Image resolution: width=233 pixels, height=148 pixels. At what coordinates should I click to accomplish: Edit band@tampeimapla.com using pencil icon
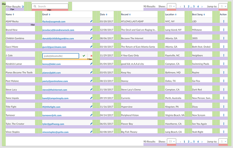tap(91, 98)
